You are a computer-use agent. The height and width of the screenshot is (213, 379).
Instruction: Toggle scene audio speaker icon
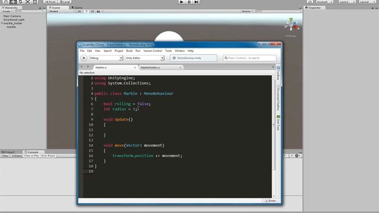pyautogui.click(x=92, y=11)
